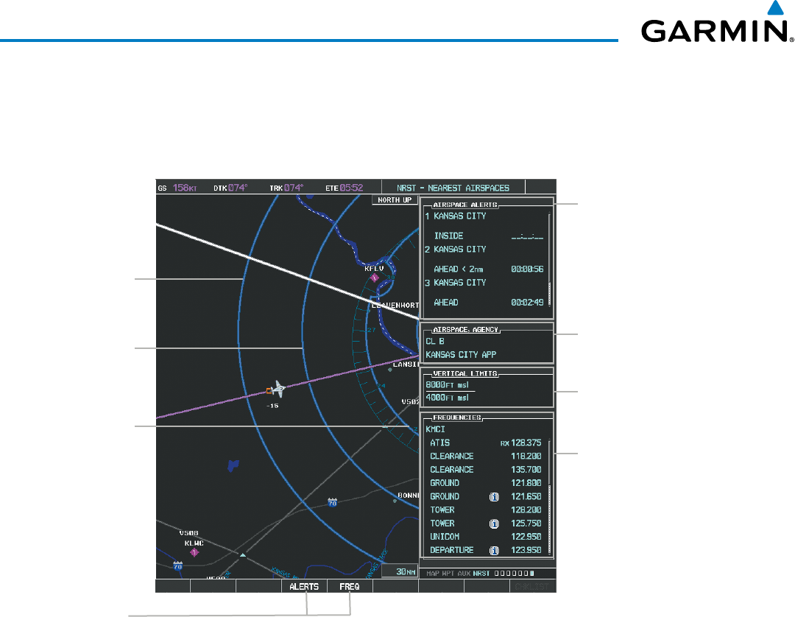This screenshot has width=795, height=617.
Task: Select the ATIS 128.375 frequency
Action: click(485, 443)
